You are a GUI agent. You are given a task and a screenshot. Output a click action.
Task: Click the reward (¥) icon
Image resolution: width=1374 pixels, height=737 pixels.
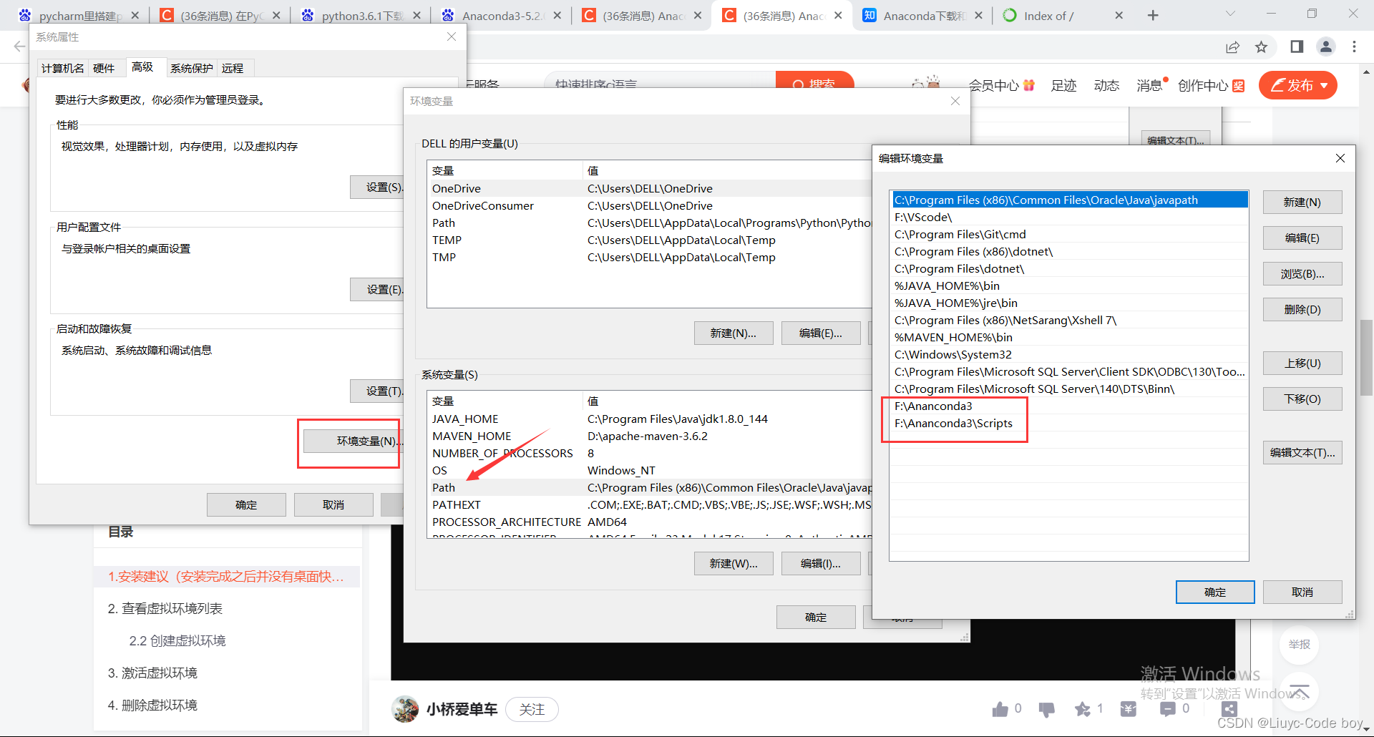(x=1129, y=709)
